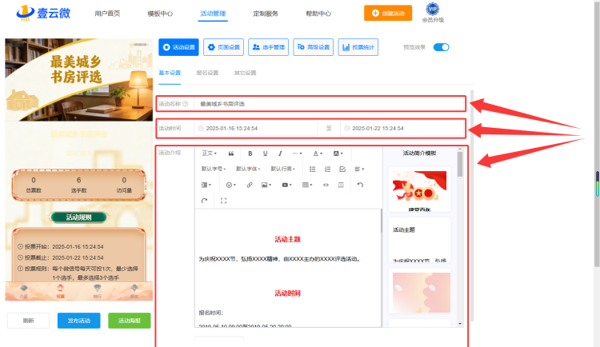Screen dimensions: 600x347
Task: Apply italic formatting in editor
Action: click(x=280, y=154)
